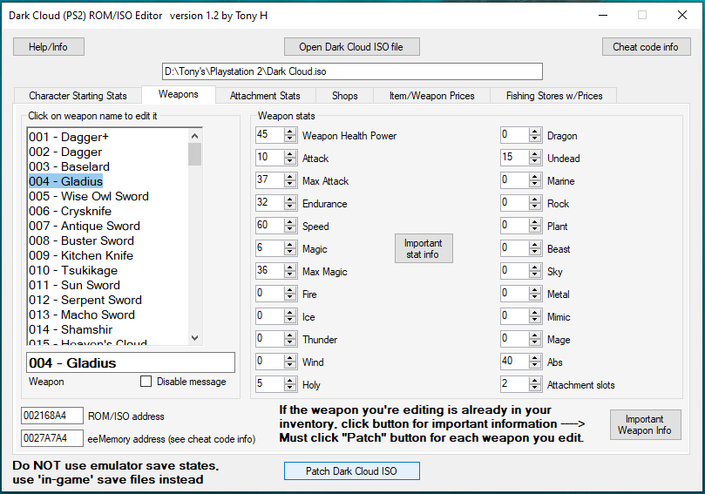Click the Attachment slots value field
Image resolution: width=705 pixels, height=494 pixels.
[x=514, y=384]
